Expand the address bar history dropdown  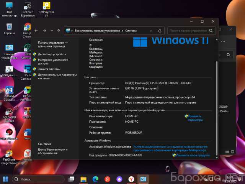point(151,31)
